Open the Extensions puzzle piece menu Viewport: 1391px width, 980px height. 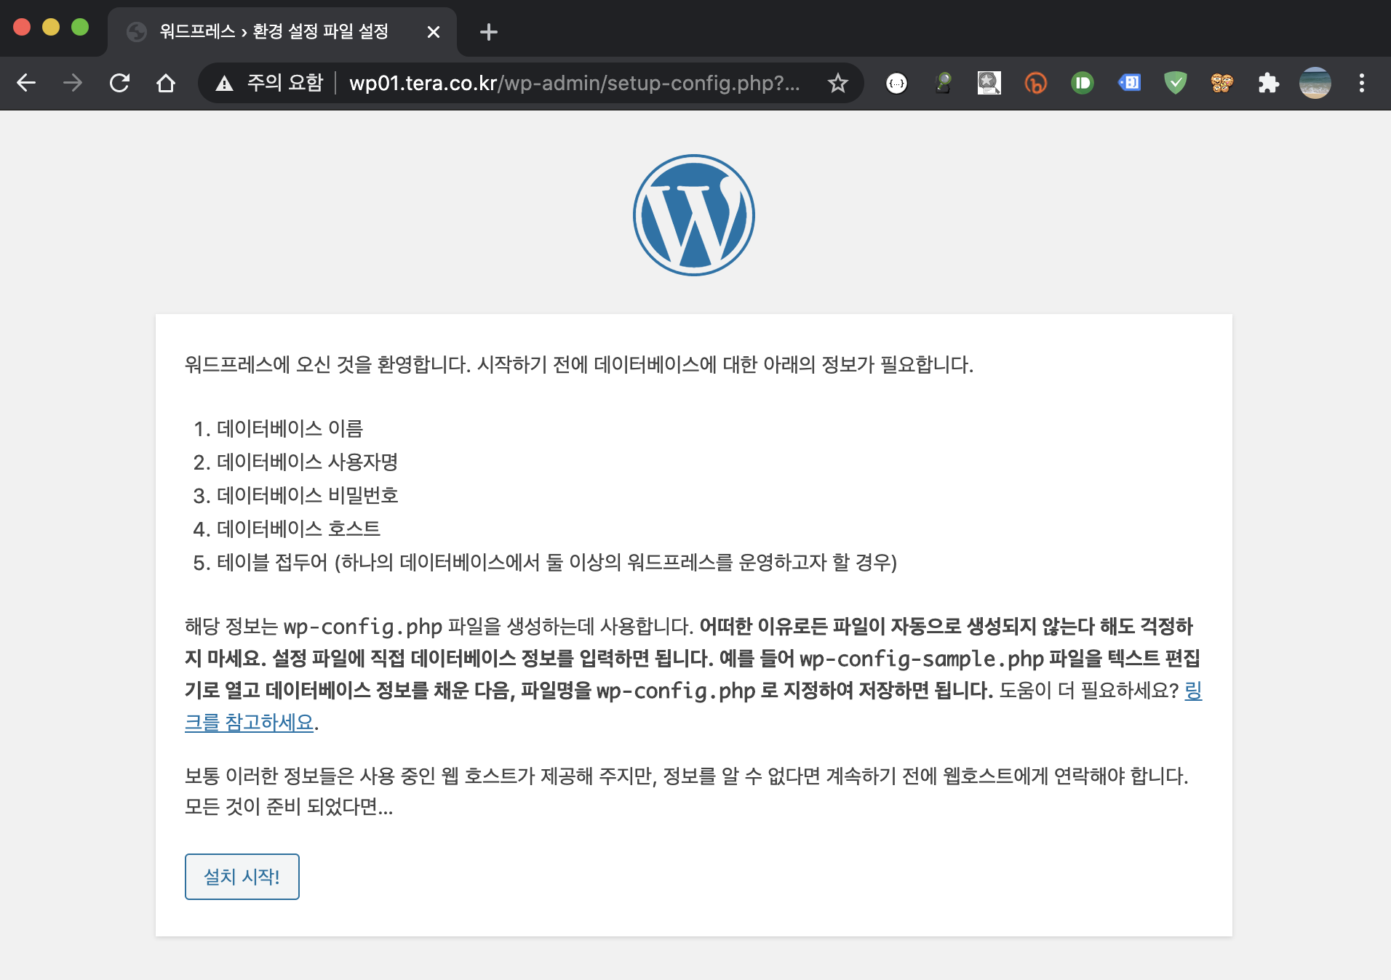(x=1269, y=83)
